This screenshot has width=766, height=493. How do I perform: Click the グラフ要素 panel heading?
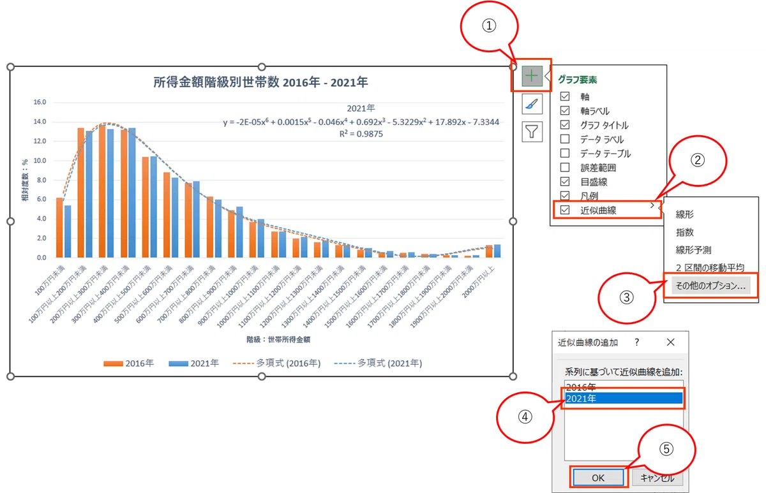click(x=578, y=80)
